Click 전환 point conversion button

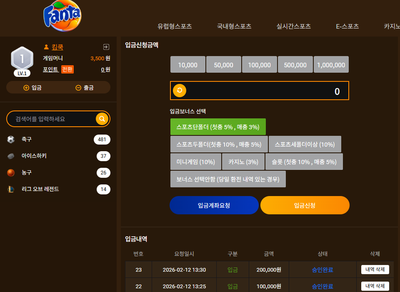(67, 69)
